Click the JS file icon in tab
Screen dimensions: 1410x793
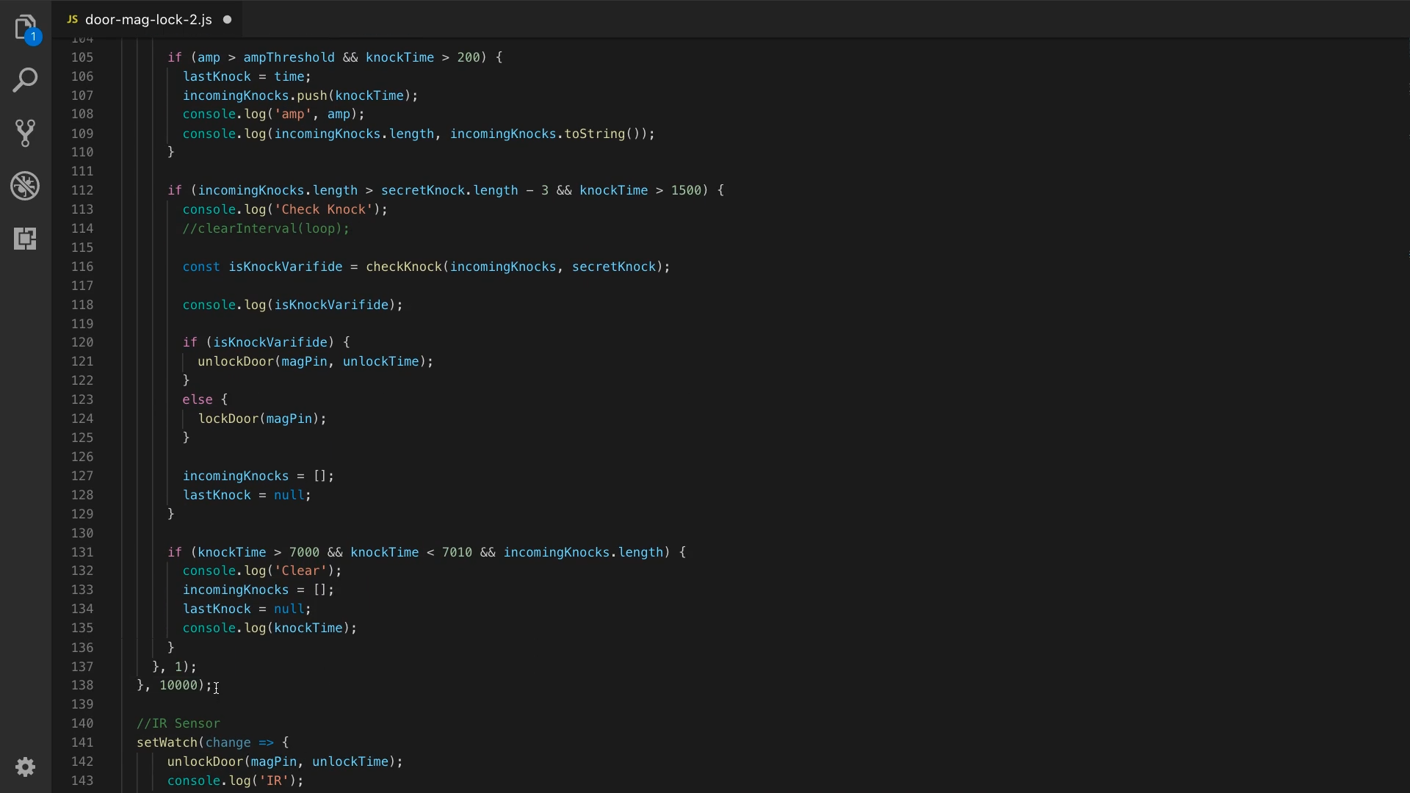click(72, 20)
